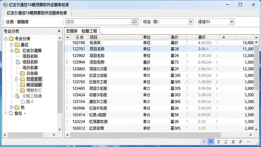Click the ellipsis icon in status bar

pyautogui.click(x=248, y=142)
